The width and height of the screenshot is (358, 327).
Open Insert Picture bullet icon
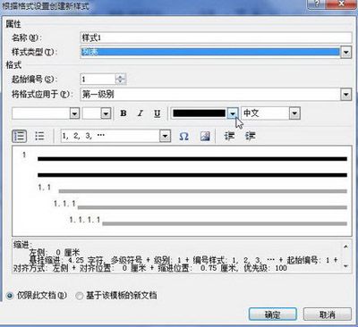click(205, 137)
